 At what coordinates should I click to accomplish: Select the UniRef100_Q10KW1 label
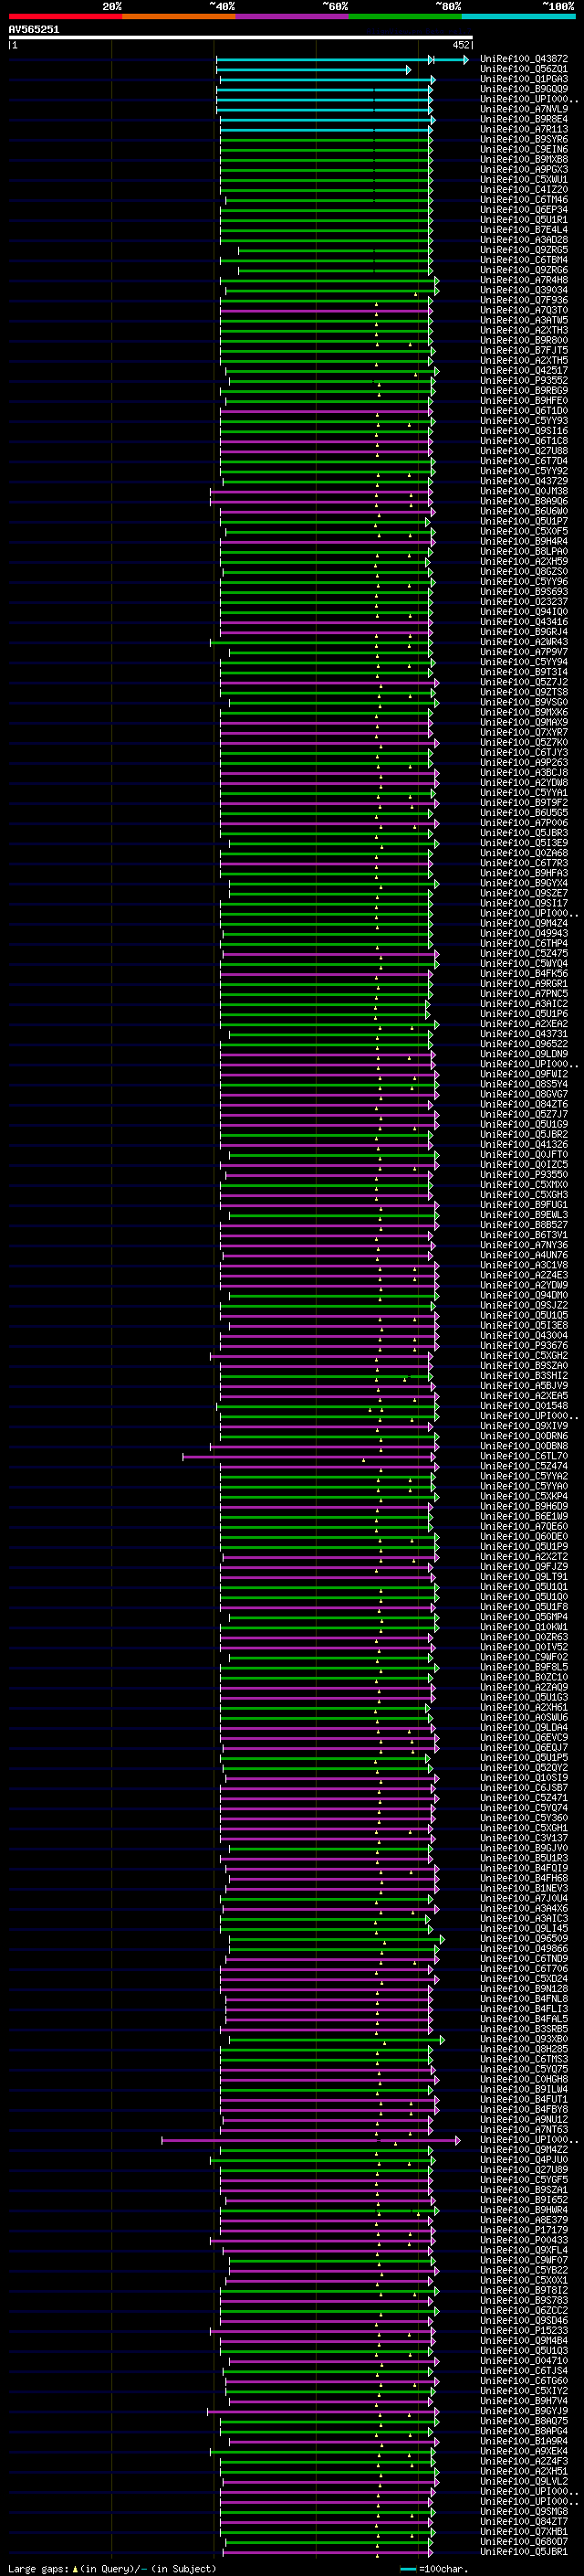coord(523,1626)
